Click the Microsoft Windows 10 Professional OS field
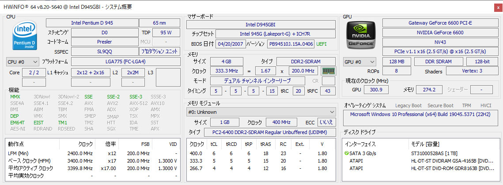The height and width of the screenshot is (185, 503). (421, 118)
